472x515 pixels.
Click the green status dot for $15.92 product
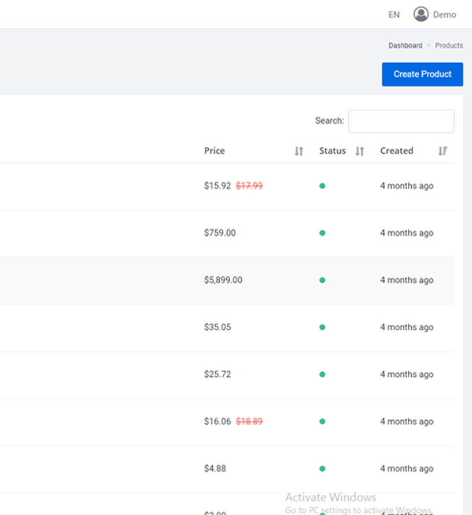tap(322, 186)
